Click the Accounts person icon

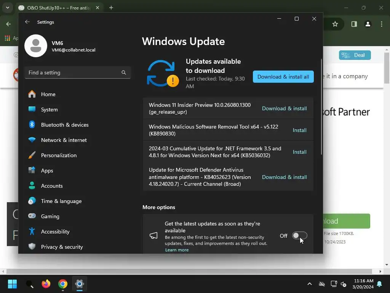click(x=32, y=185)
